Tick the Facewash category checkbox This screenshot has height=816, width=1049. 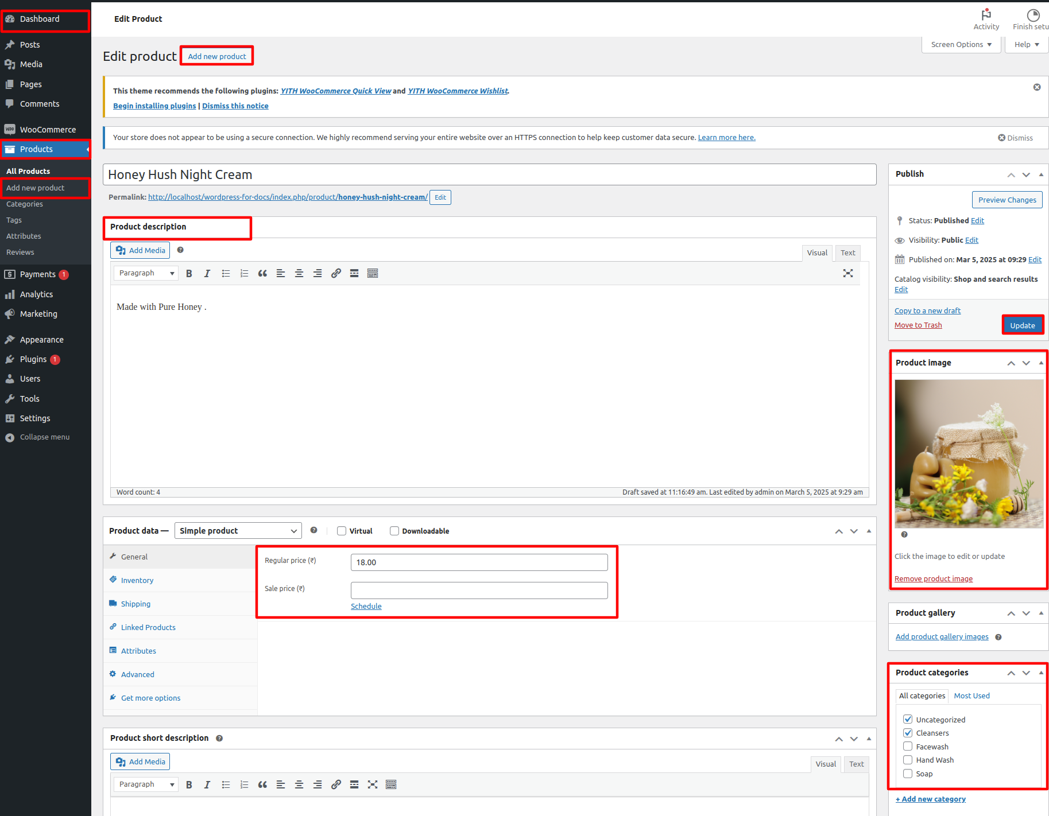(x=908, y=747)
